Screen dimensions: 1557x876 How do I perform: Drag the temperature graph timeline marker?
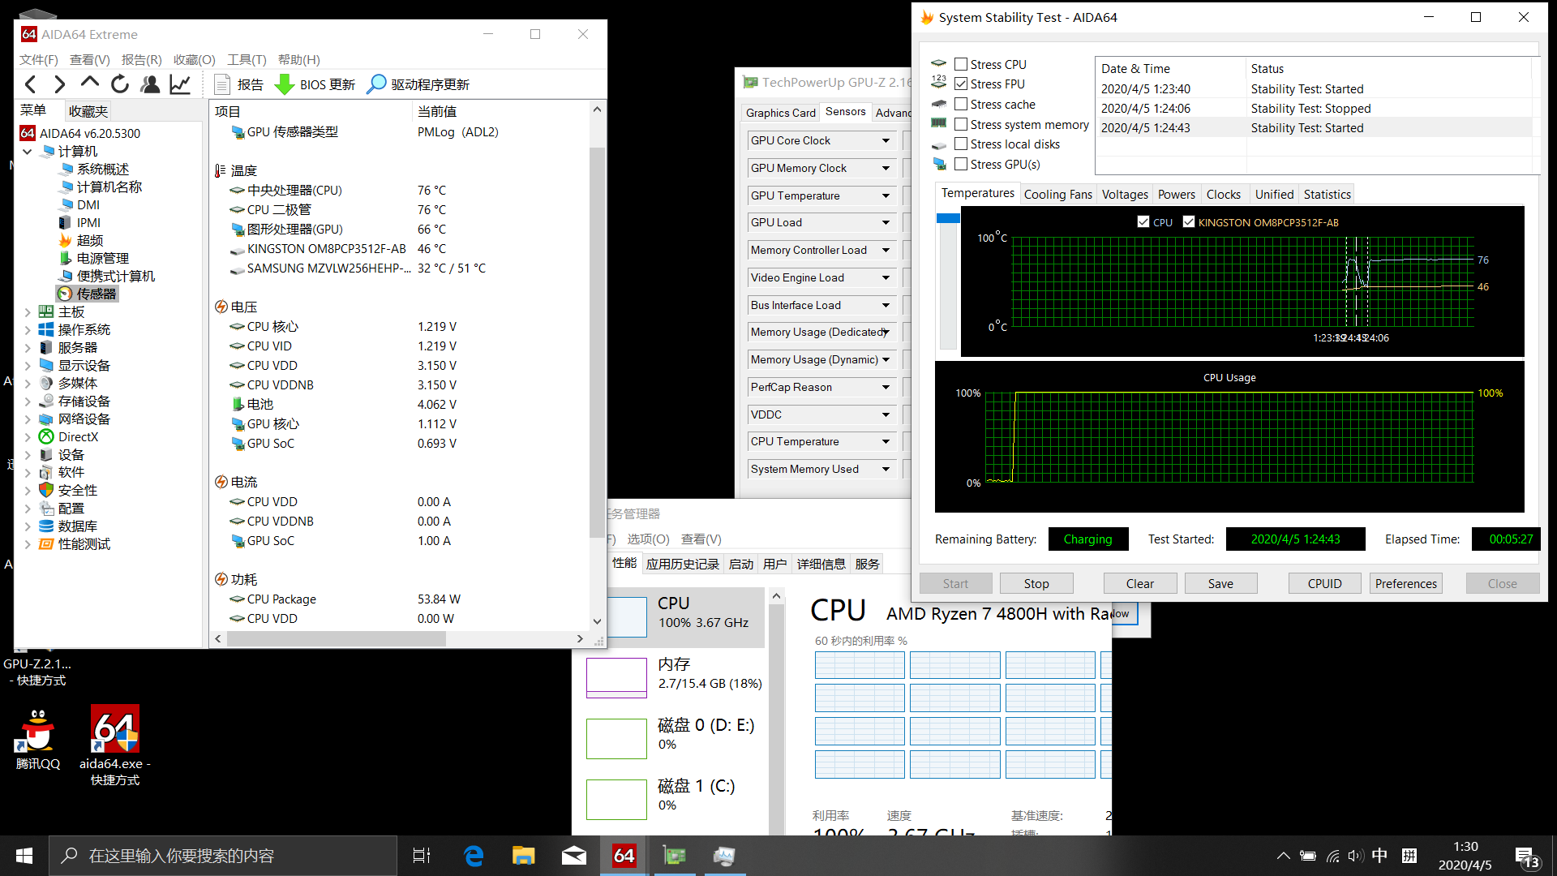tap(1357, 281)
